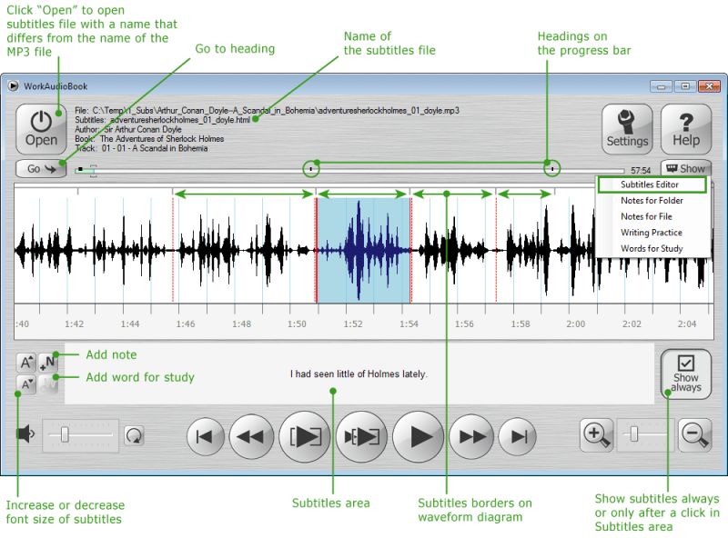Mute audio with the speaker icon
The width and height of the screenshot is (728, 538).
[x=25, y=434]
